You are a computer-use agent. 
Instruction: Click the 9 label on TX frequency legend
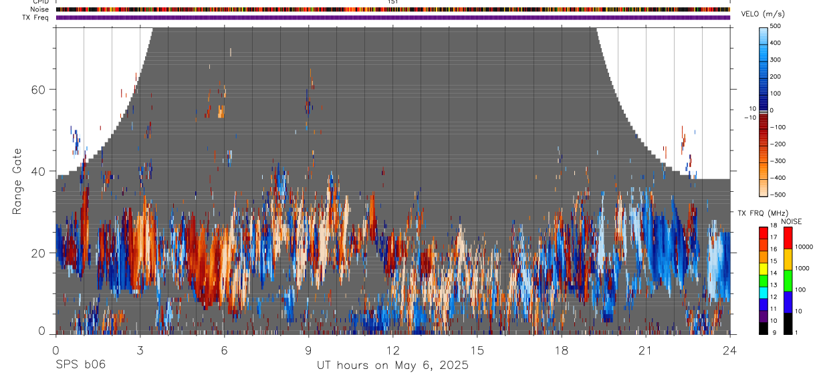tap(775, 332)
